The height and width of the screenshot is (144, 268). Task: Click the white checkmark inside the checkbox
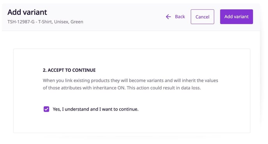pyautogui.click(x=46, y=109)
